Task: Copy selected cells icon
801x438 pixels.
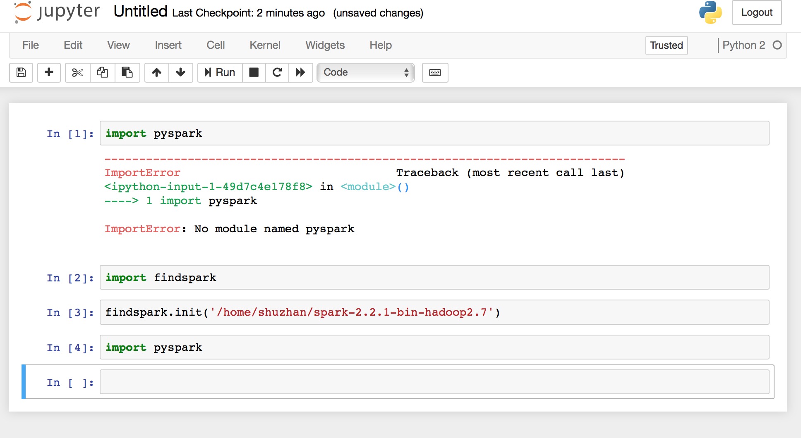Action: [102, 73]
